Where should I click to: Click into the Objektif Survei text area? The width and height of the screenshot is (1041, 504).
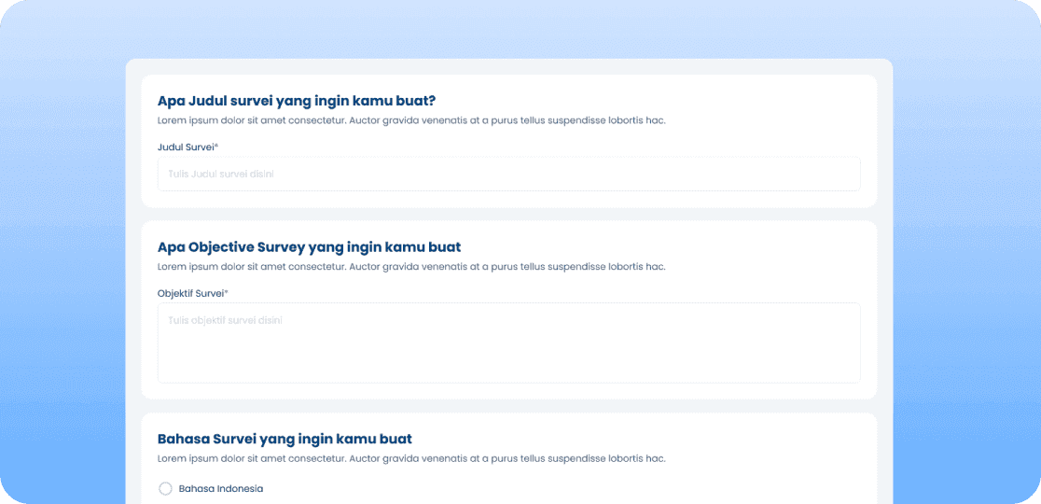pyautogui.click(x=508, y=343)
